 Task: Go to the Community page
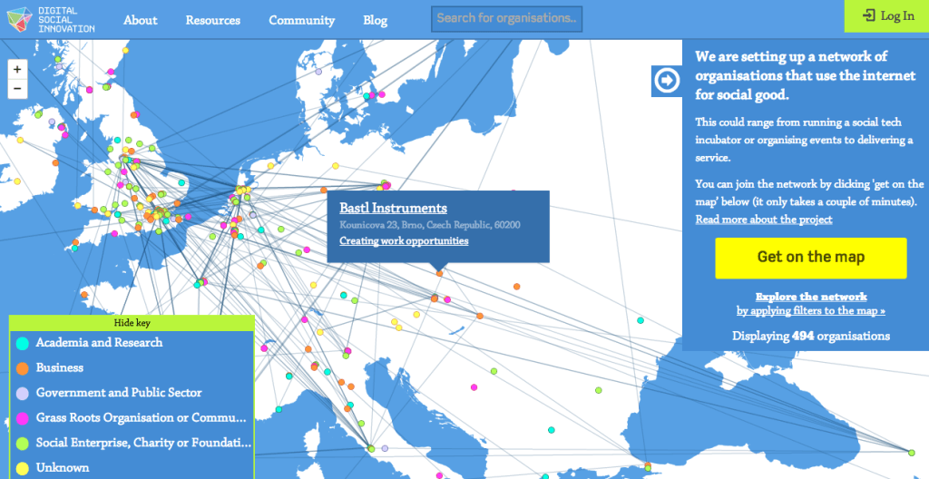[x=301, y=20]
